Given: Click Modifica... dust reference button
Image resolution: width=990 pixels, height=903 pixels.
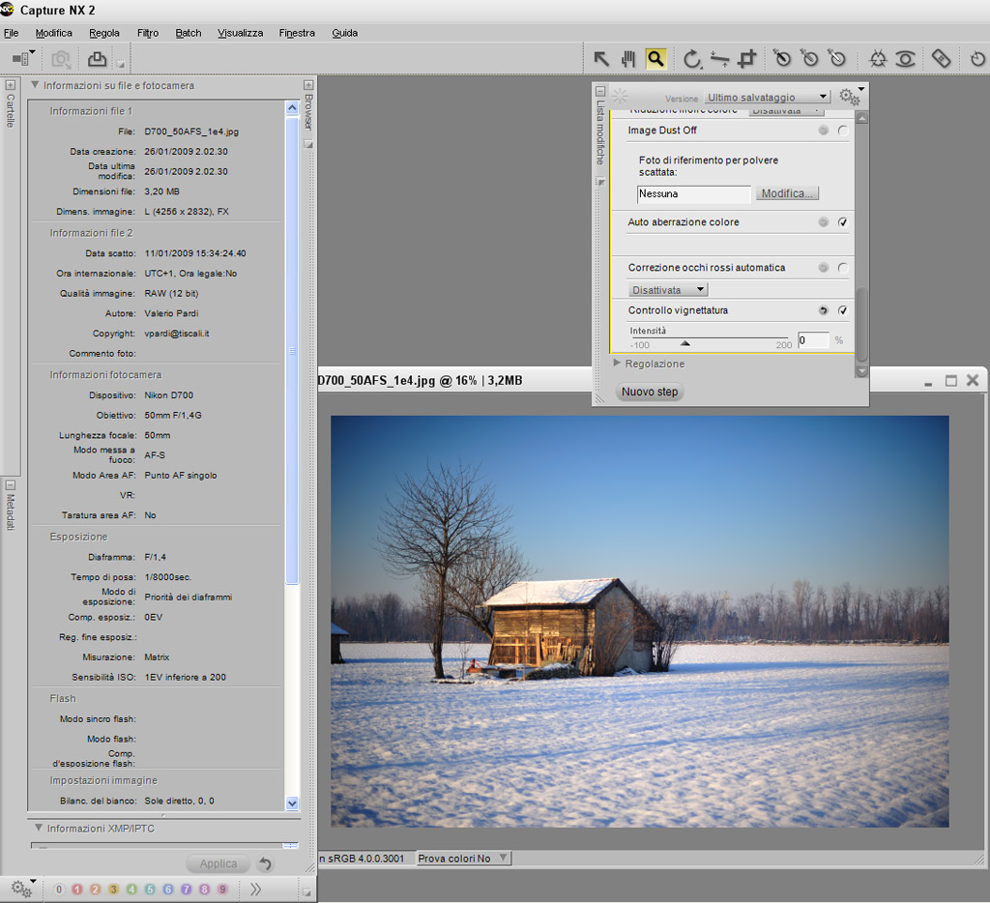Looking at the screenshot, I should pos(787,193).
